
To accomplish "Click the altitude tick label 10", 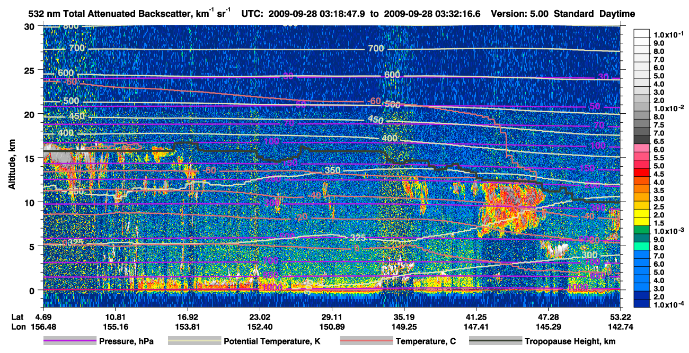I will (31, 202).
